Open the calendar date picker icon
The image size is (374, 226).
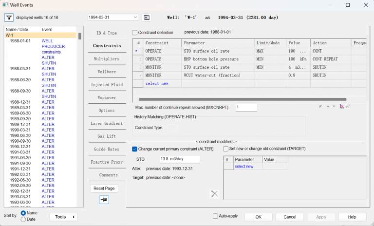click(147, 18)
